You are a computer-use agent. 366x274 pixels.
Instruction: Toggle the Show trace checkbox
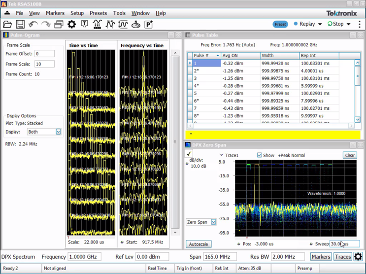pos(260,155)
